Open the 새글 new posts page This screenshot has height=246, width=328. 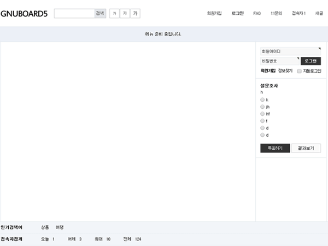pos(319,13)
